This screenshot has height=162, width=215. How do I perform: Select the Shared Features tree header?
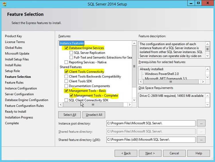point(71,67)
